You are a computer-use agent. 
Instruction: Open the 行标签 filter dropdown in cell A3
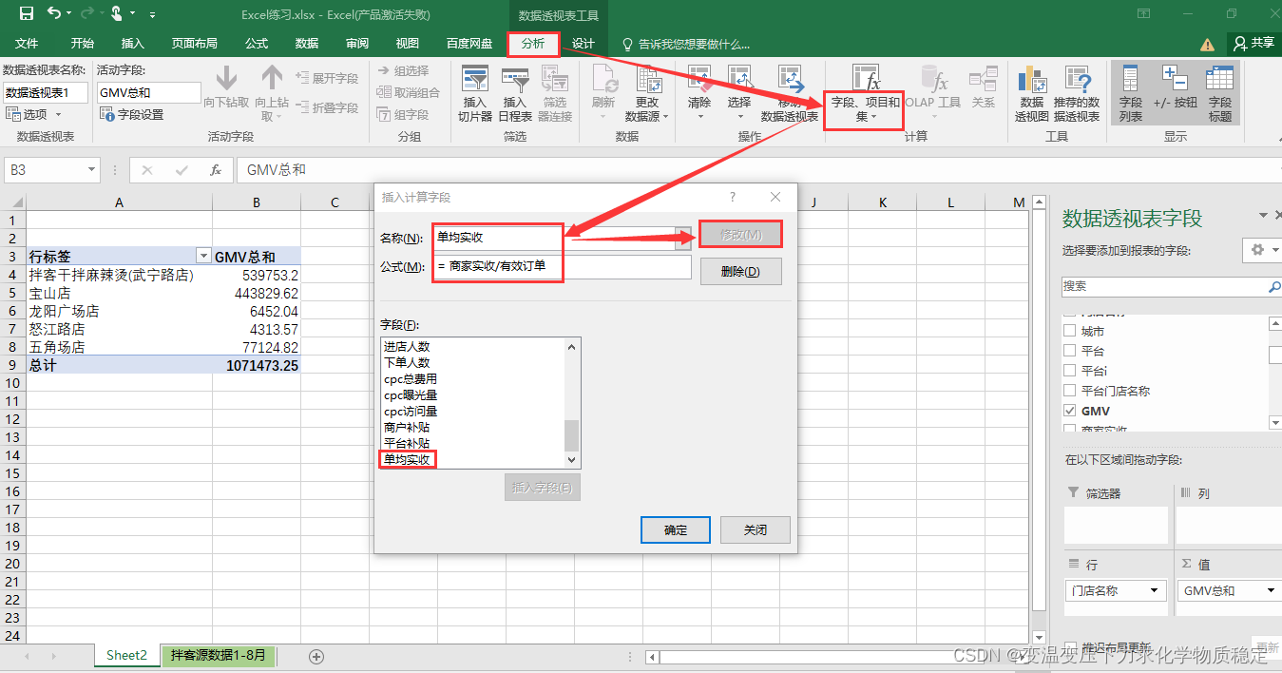(202, 257)
